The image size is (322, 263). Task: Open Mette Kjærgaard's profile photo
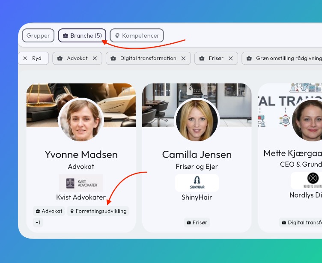(307, 120)
